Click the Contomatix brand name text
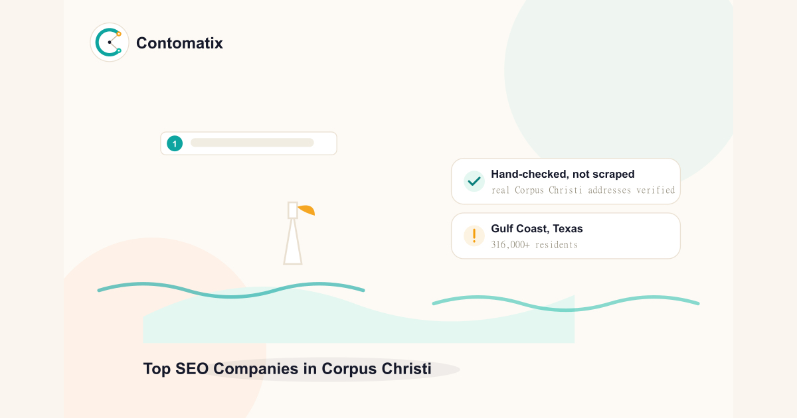 tap(179, 43)
